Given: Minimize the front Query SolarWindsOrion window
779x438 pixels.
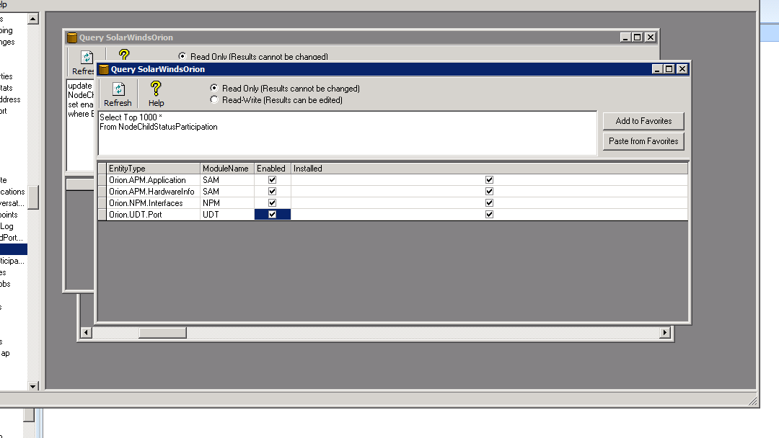Looking at the screenshot, I should 657,69.
